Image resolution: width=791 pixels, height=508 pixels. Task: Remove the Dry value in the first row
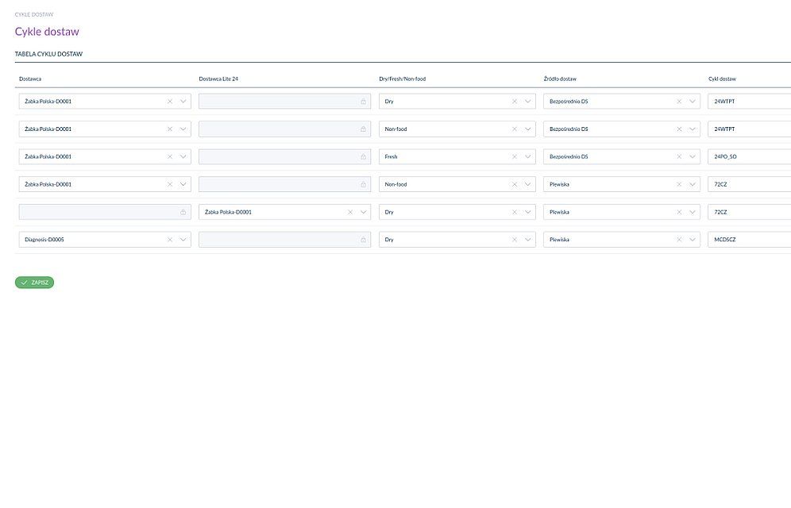[514, 102]
